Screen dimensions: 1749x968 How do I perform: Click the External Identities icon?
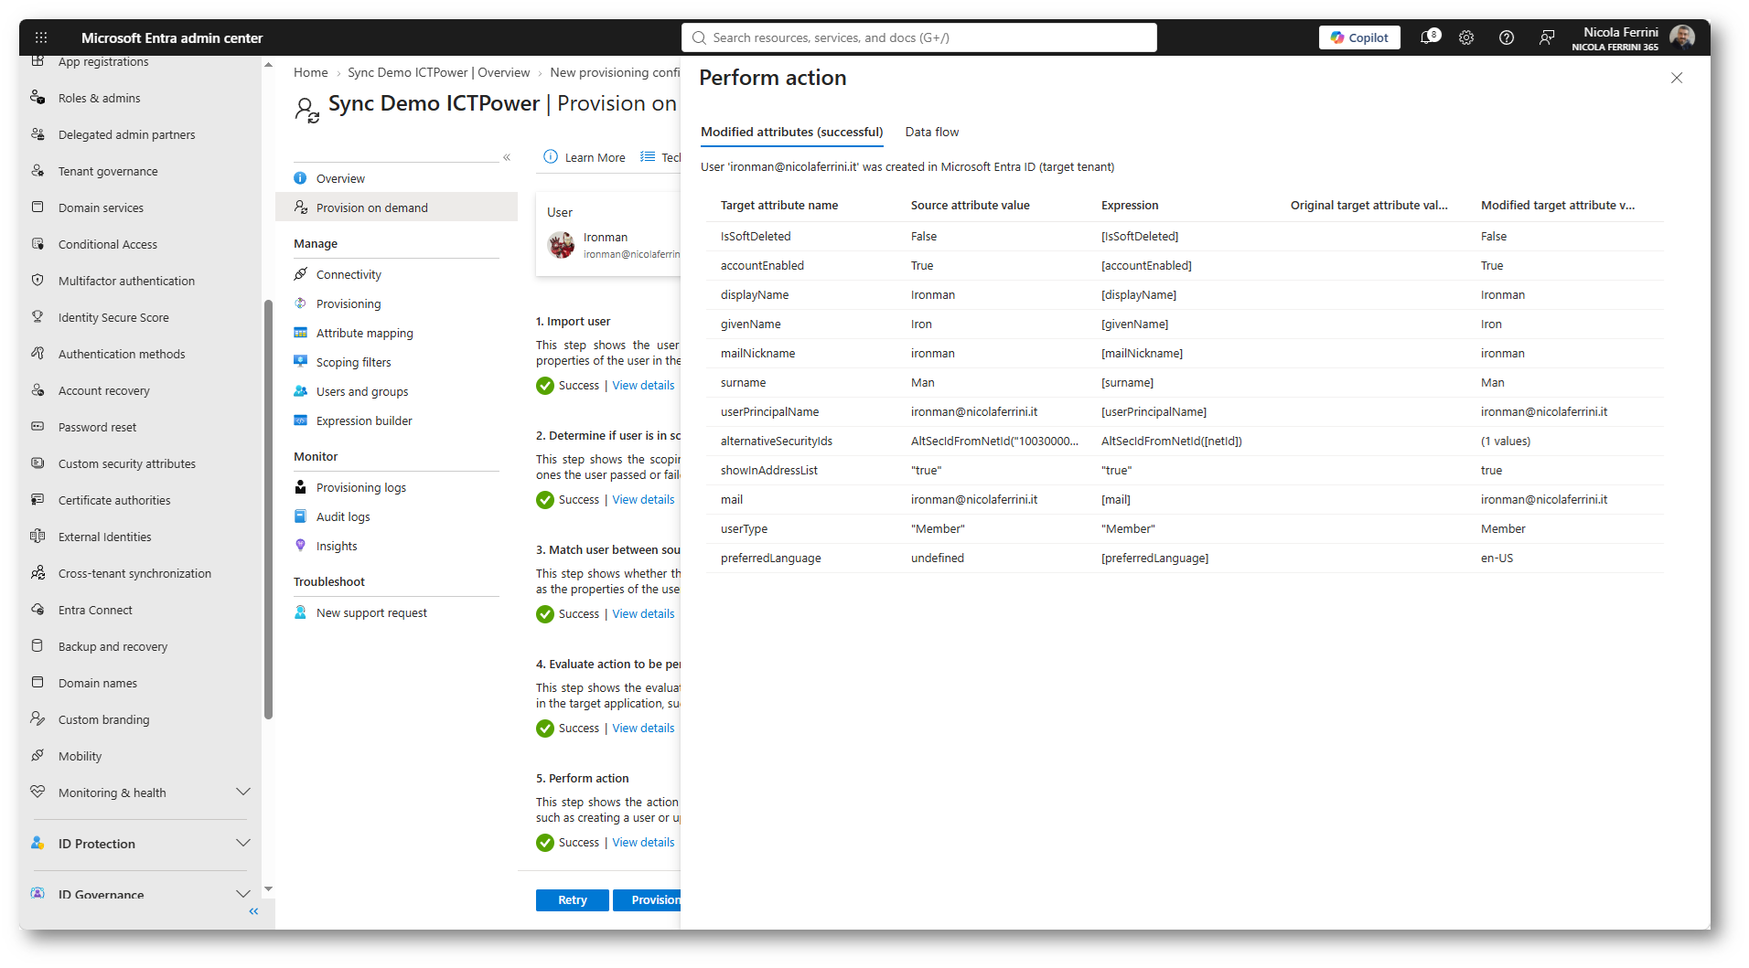point(38,537)
